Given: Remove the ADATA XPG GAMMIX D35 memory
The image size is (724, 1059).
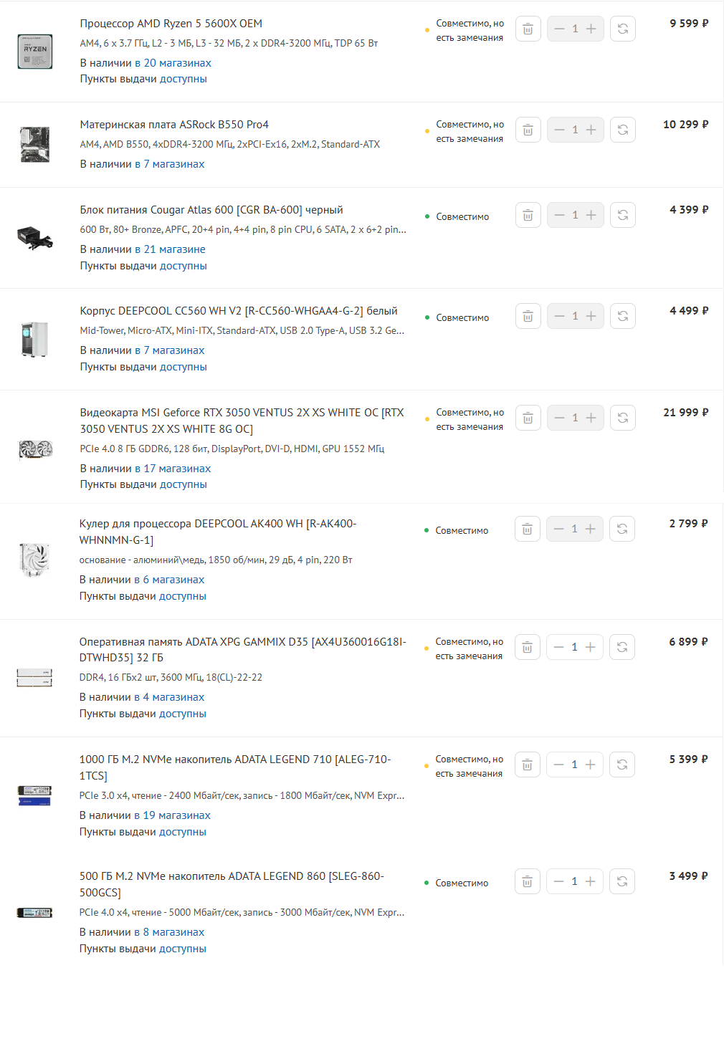Looking at the screenshot, I should [527, 647].
